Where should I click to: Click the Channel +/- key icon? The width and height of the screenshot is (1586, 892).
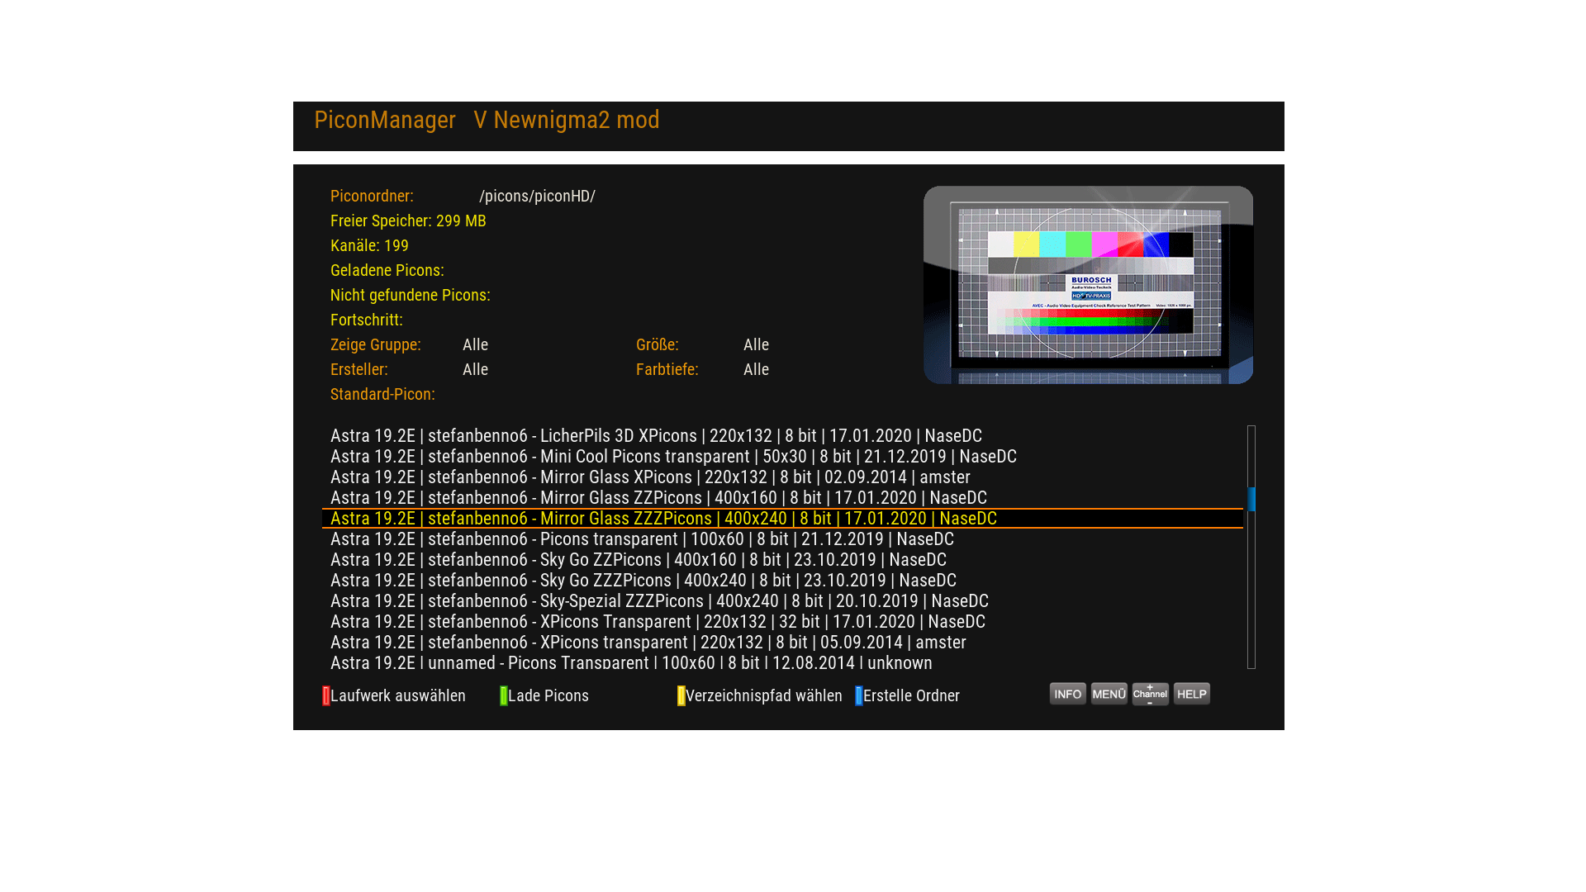1150,694
